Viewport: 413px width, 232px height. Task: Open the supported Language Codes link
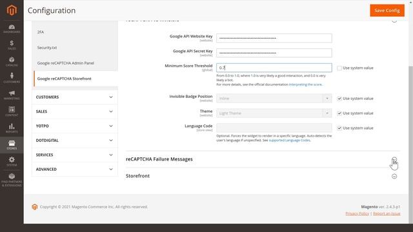pyautogui.click(x=289, y=140)
